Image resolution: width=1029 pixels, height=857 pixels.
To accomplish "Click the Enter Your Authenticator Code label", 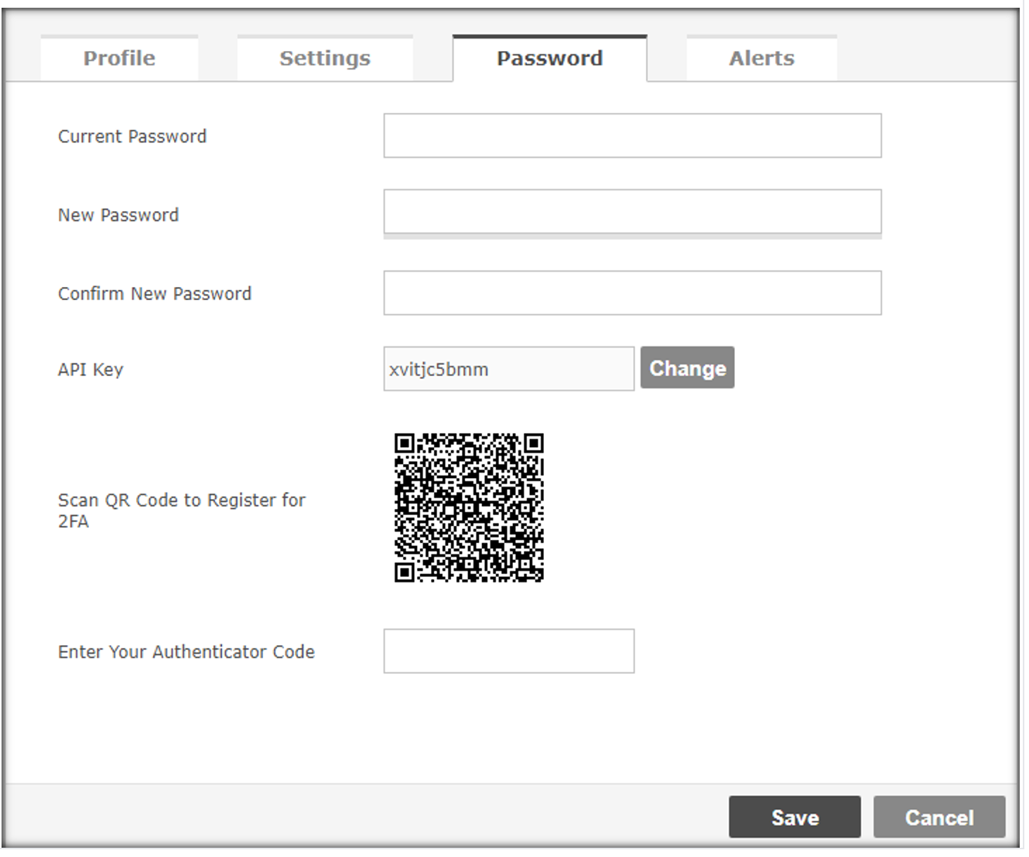I will click(x=186, y=652).
